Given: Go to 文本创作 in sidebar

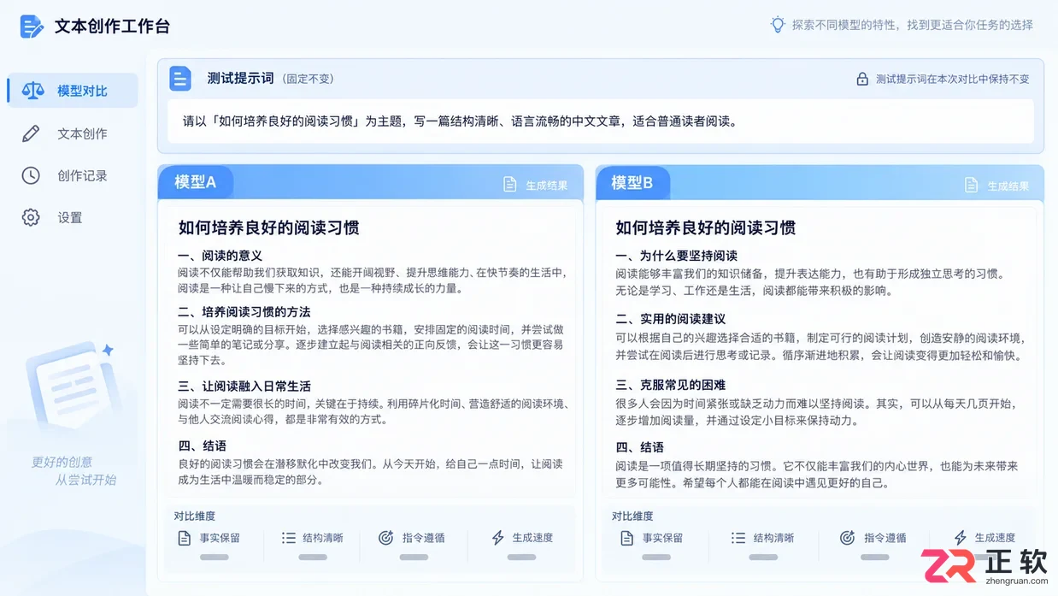Looking at the screenshot, I should (73, 133).
